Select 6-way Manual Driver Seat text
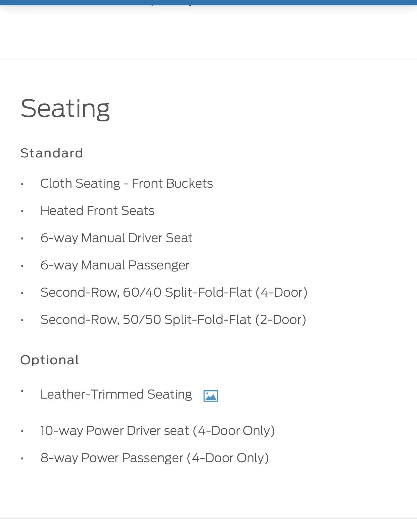417x519 pixels. tap(117, 238)
